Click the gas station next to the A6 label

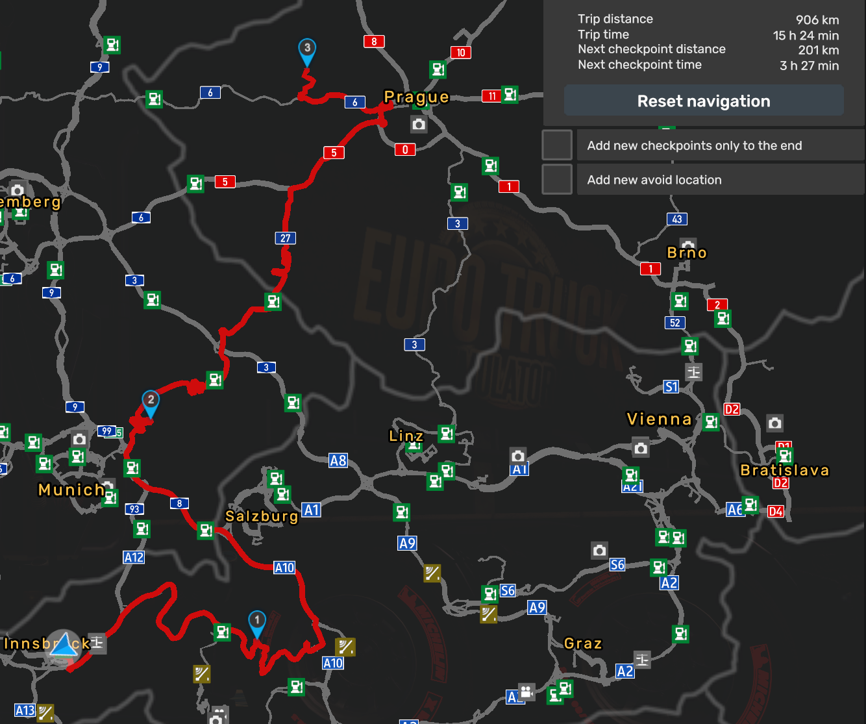coord(751,505)
